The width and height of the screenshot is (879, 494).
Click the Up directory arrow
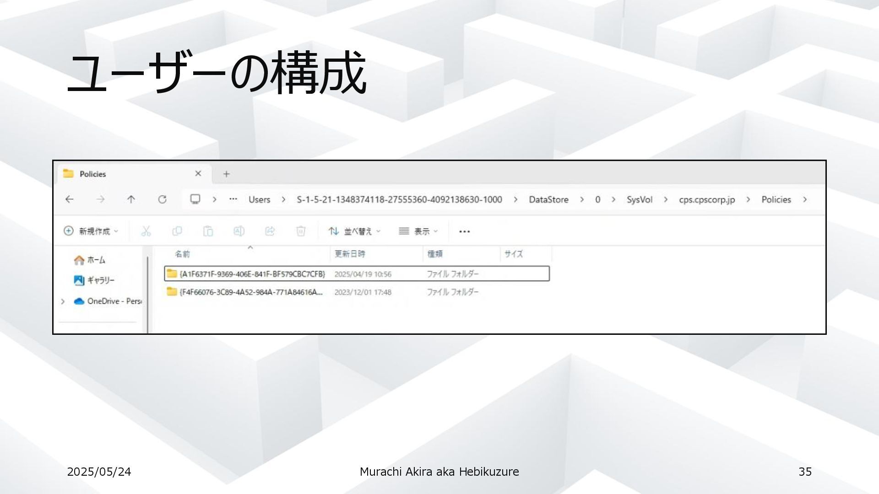point(131,199)
